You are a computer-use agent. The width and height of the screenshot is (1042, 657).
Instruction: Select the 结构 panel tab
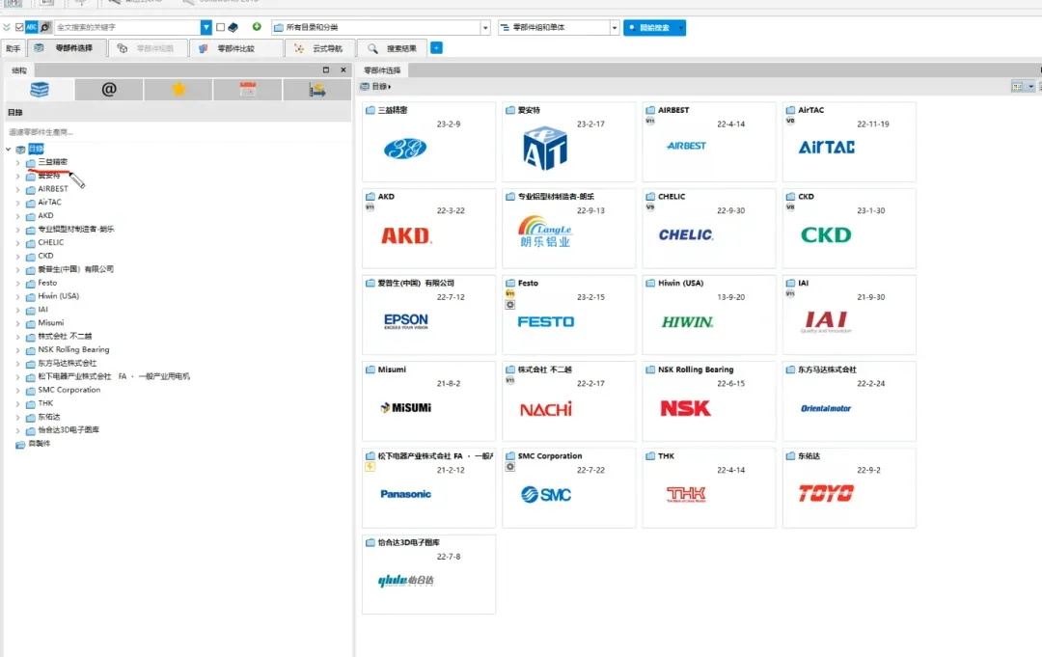click(19, 69)
